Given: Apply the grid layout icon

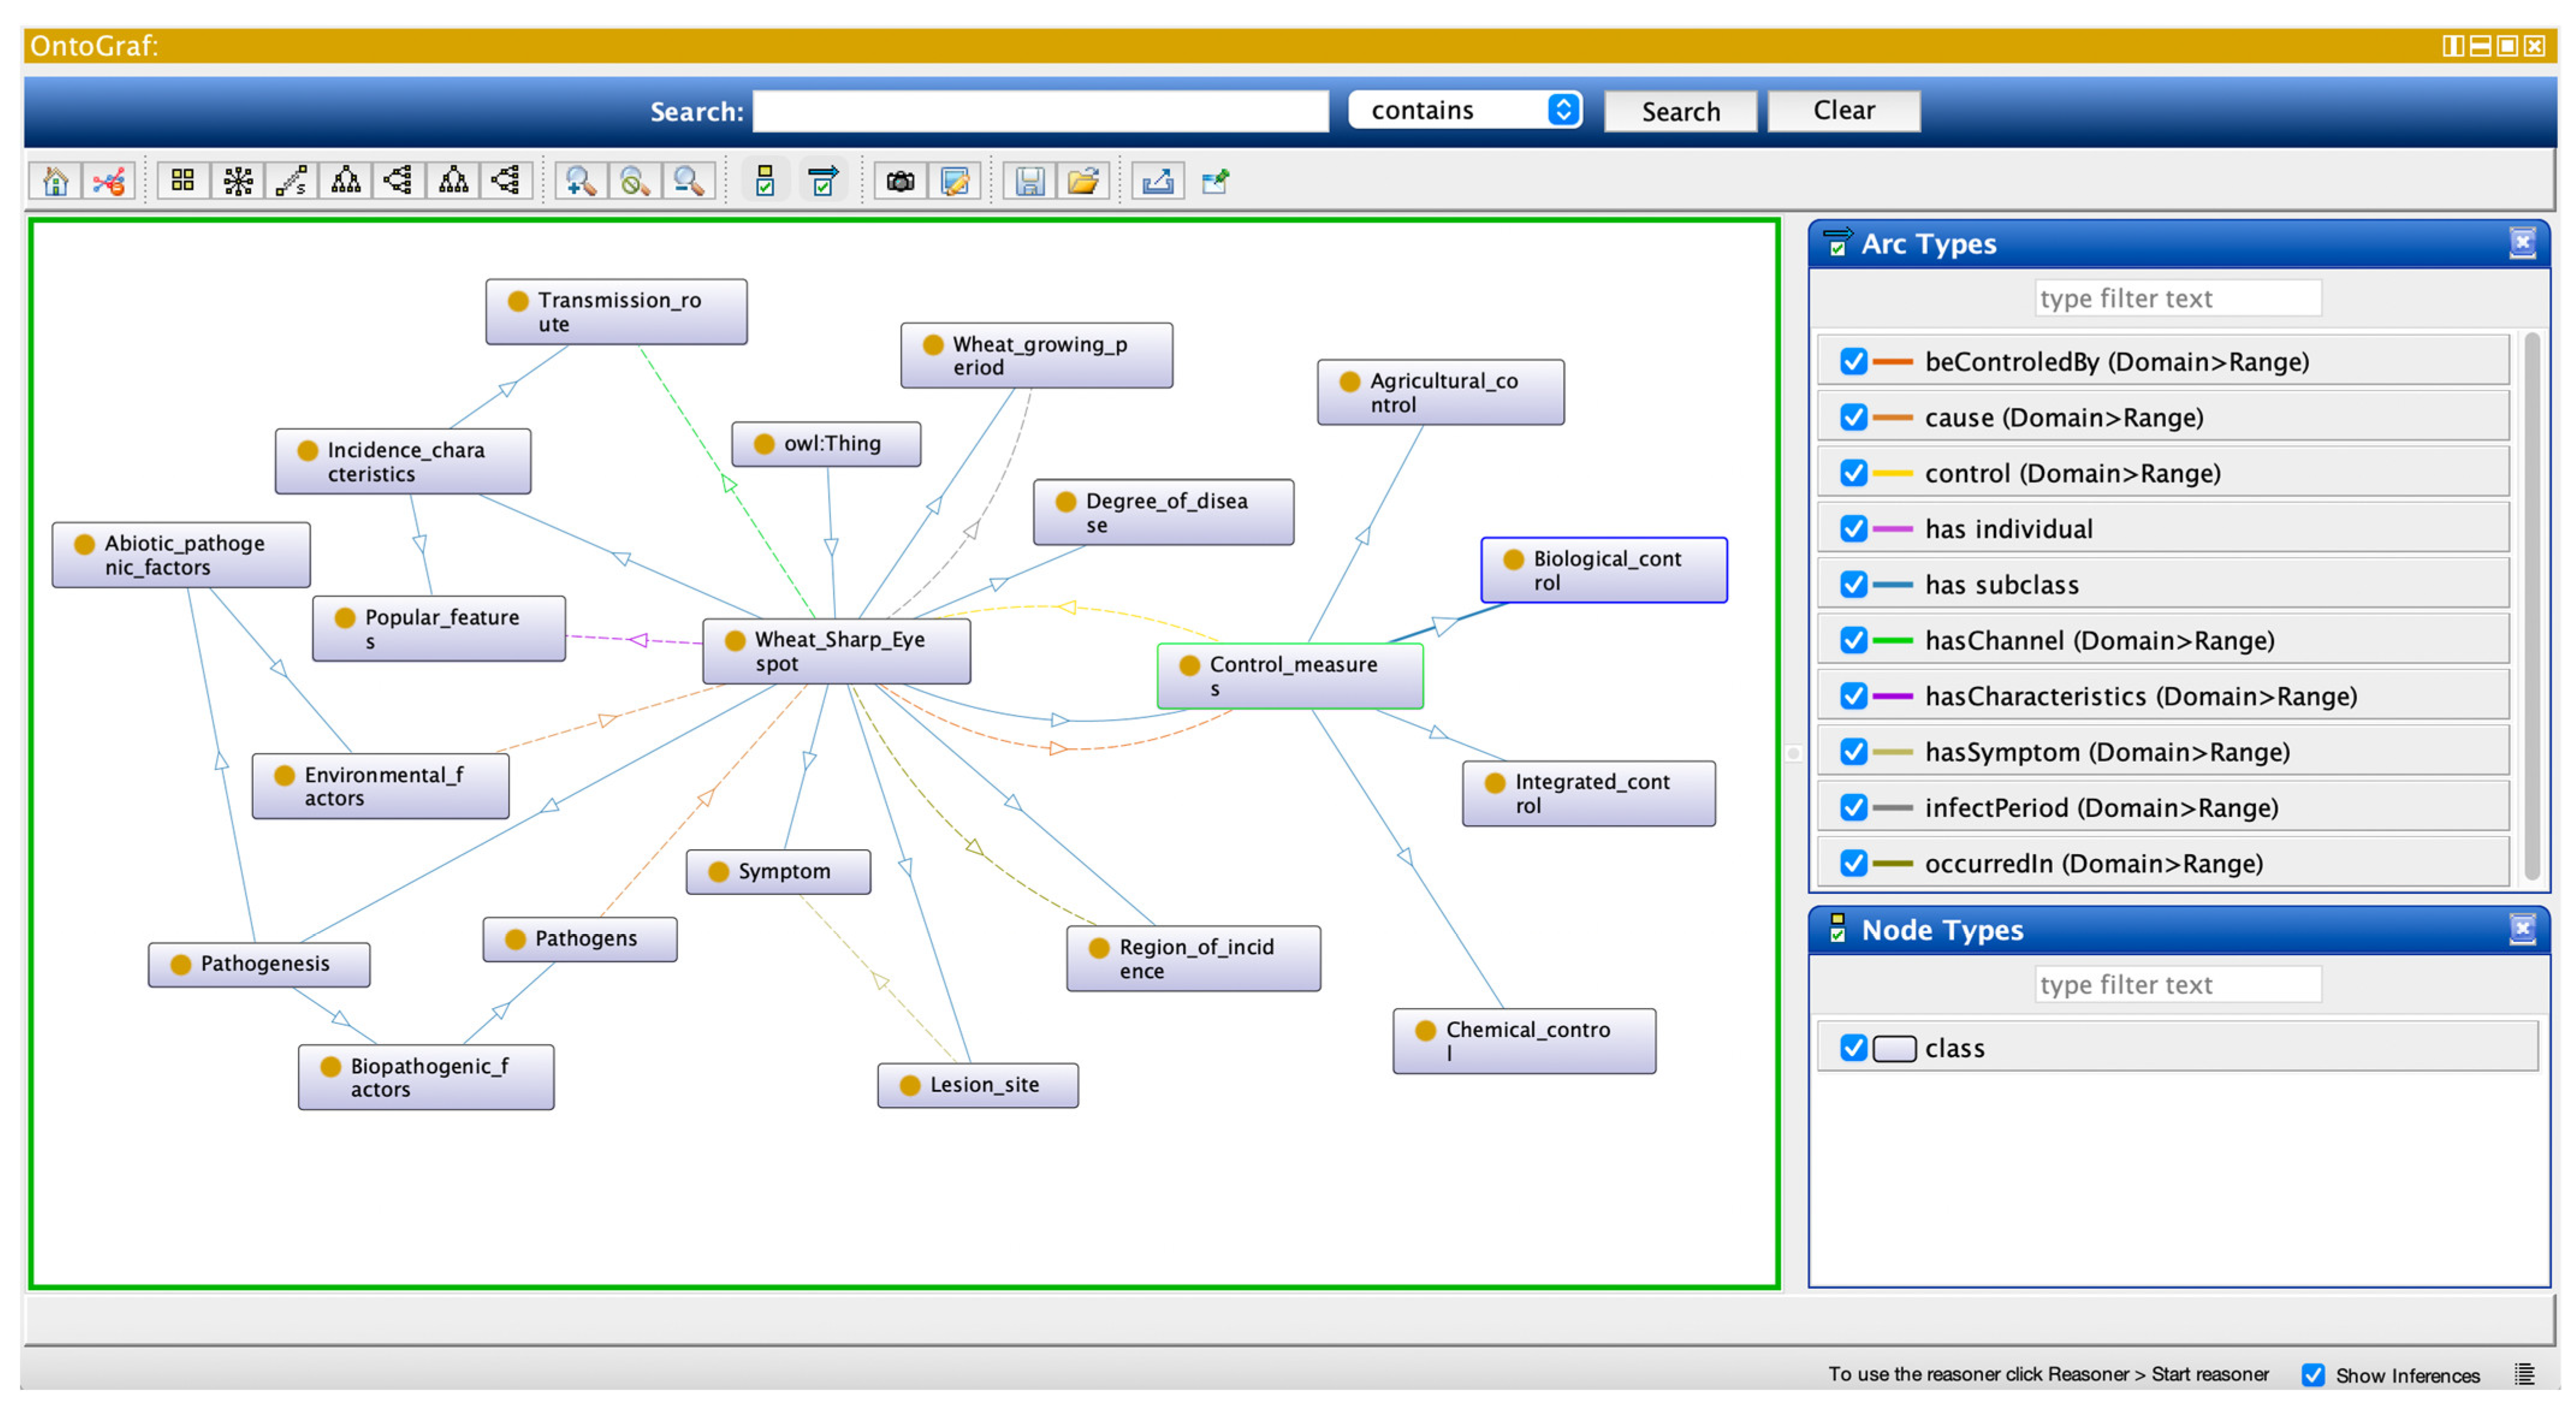Looking at the screenshot, I should point(183,181).
